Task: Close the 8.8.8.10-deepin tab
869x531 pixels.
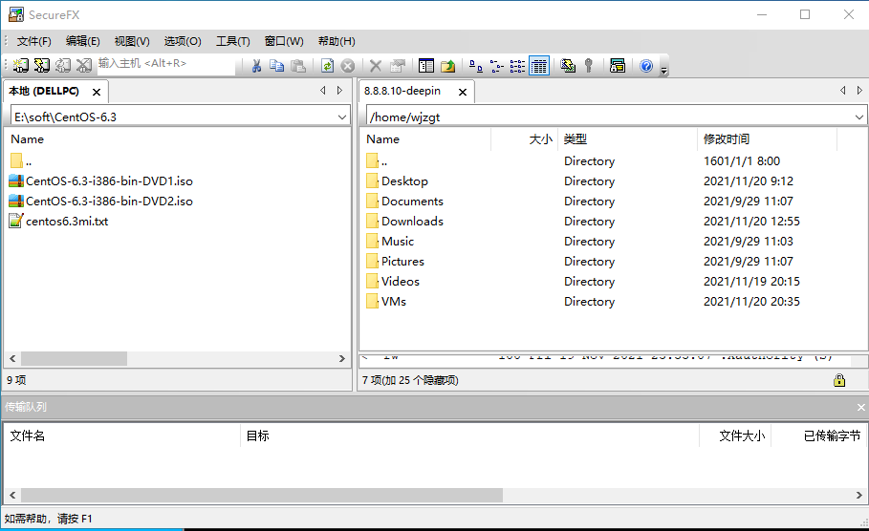Action: 463,92
